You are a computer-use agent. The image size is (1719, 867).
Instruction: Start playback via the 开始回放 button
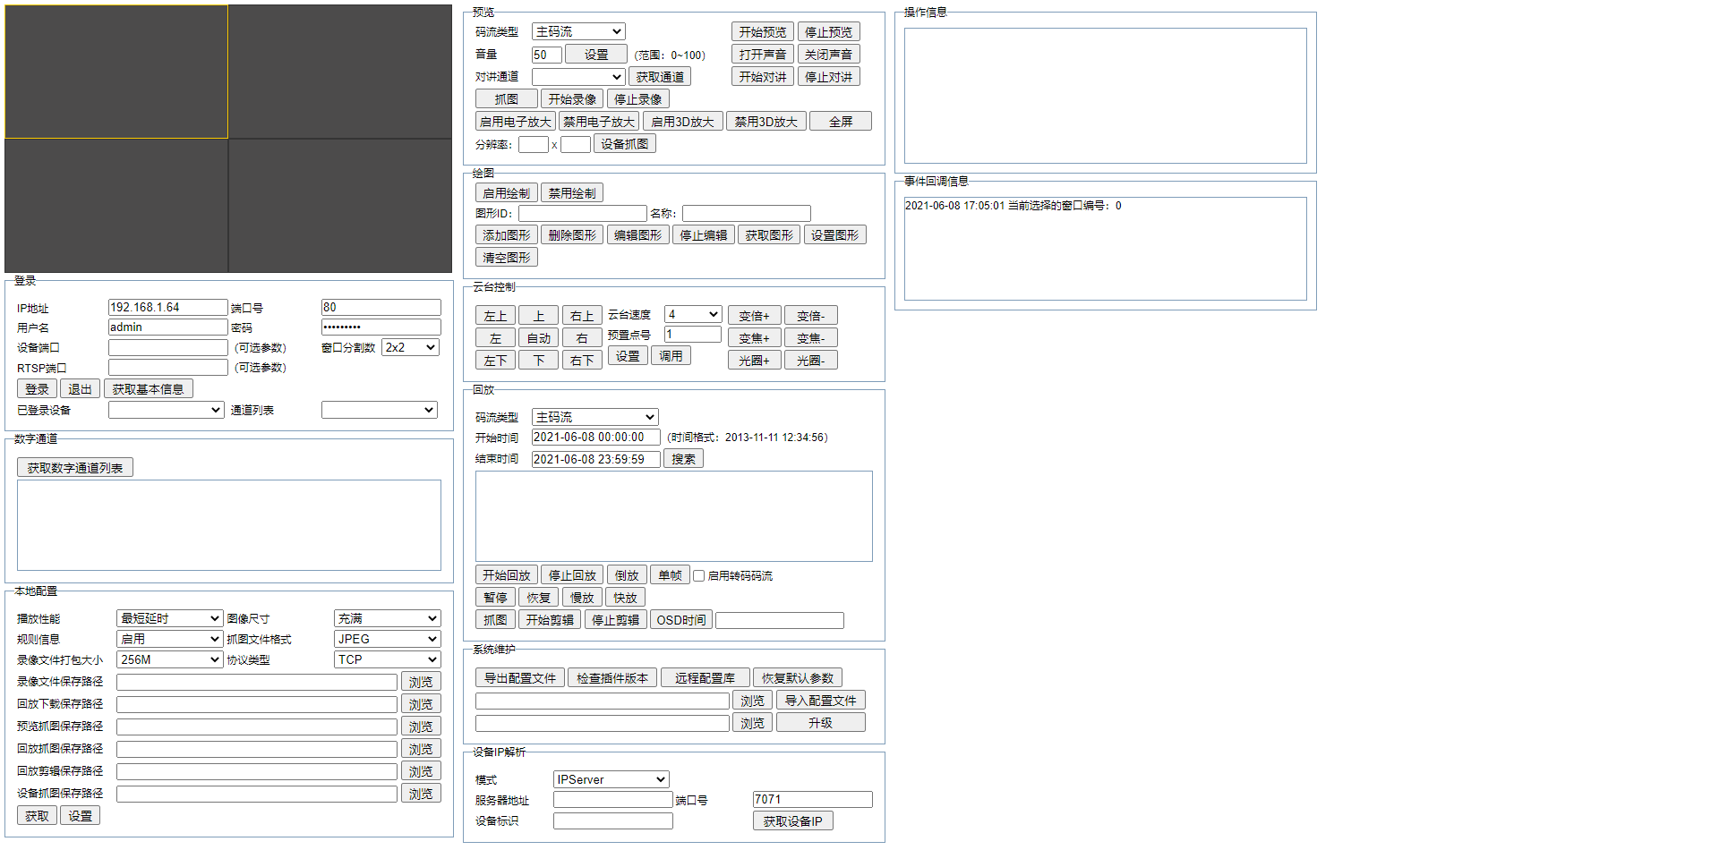point(506,574)
